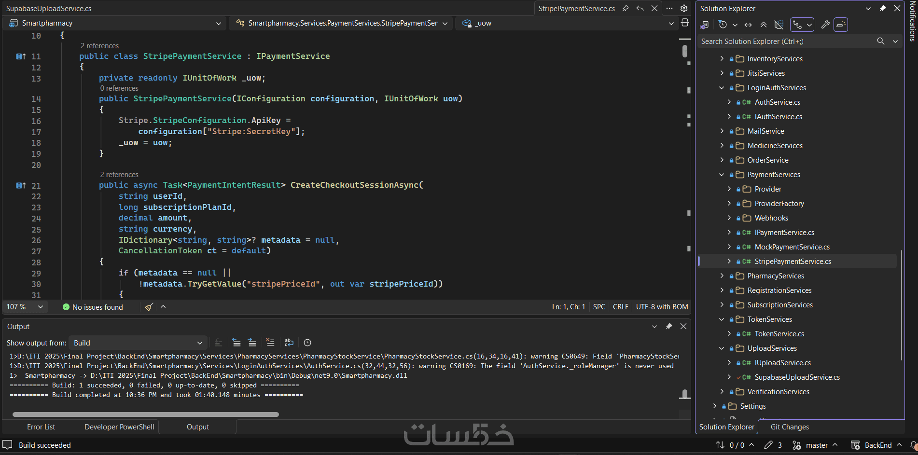Click the caret next to the cleanup broom
This screenshot has width=918, height=455.
(163, 307)
